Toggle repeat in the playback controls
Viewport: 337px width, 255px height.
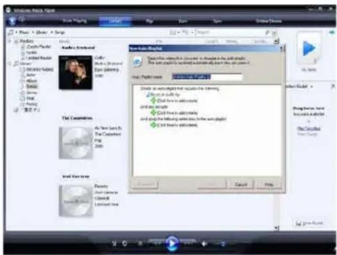[124, 244]
